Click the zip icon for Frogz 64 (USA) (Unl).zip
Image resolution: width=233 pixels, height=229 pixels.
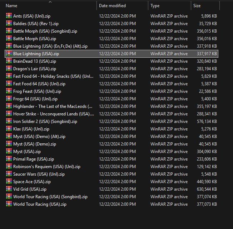(x=9, y=99)
